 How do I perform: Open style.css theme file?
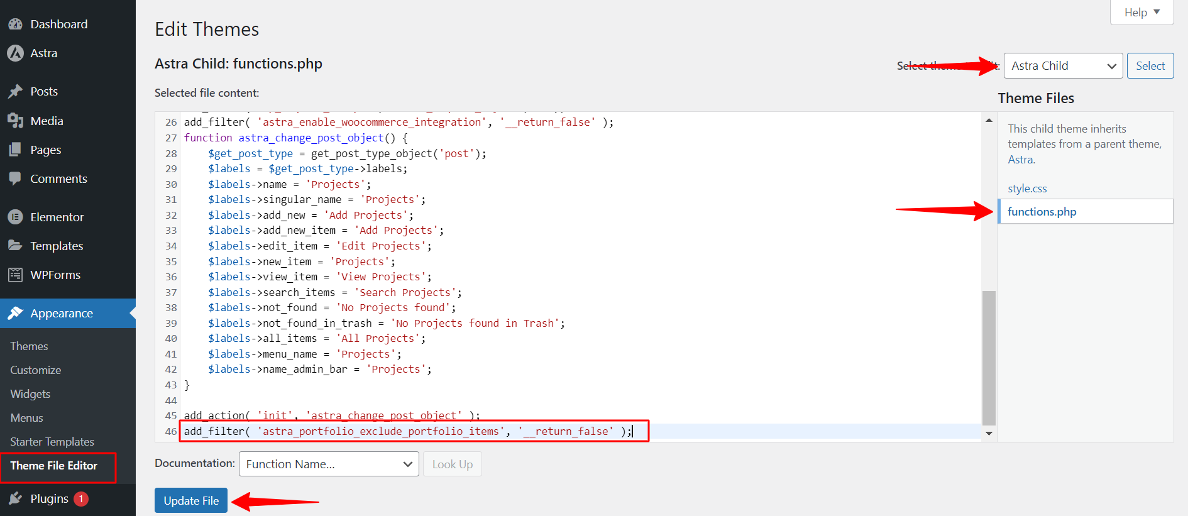tap(1027, 189)
